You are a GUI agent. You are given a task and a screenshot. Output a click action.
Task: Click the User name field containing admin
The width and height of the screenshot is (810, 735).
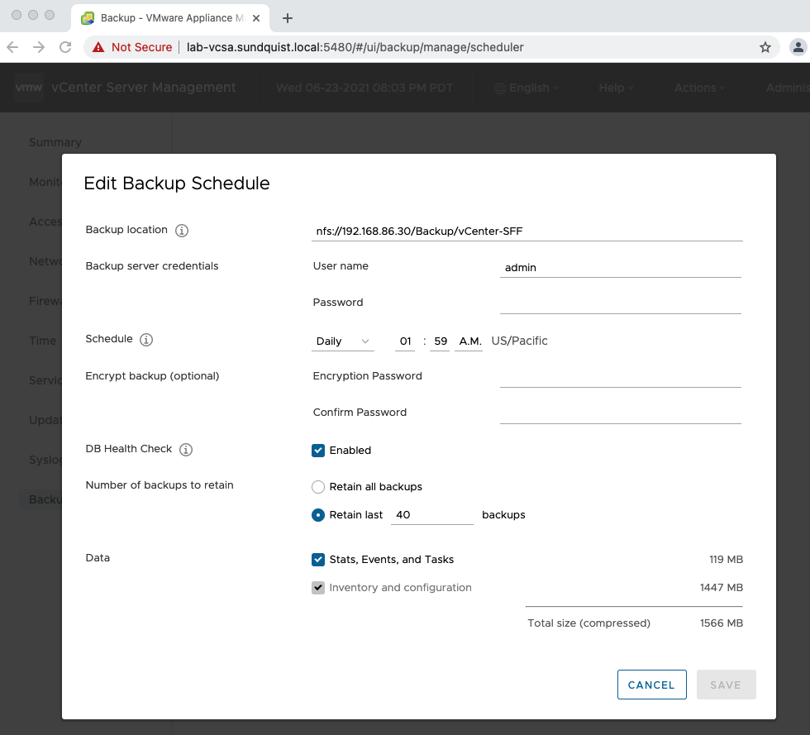(x=621, y=268)
